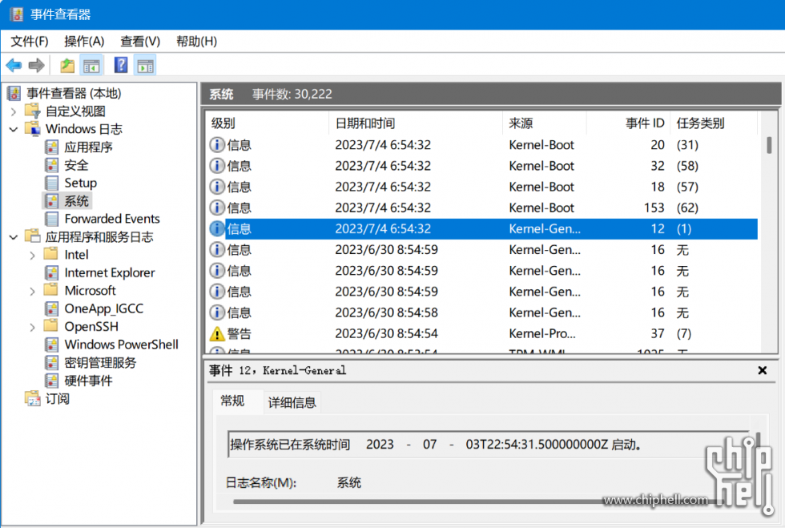Expand the Microsoft tree node
785x528 pixels.
click(x=33, y=291)
